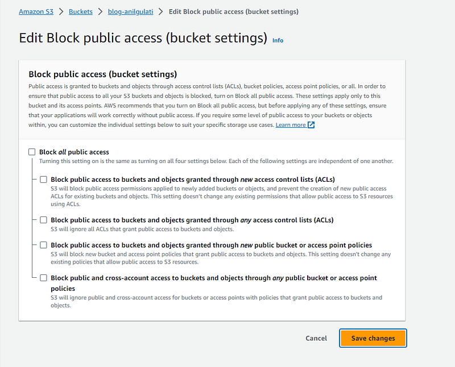Check the block public and cross-account access box
The image size is (455, 367).
coord(44,278)
